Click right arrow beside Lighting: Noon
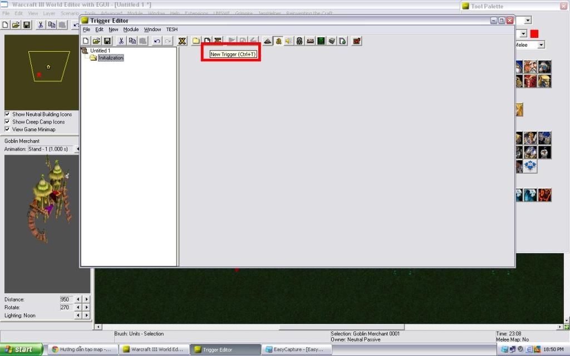The width and height of the screenshot is (570, 356). (86, 315)
